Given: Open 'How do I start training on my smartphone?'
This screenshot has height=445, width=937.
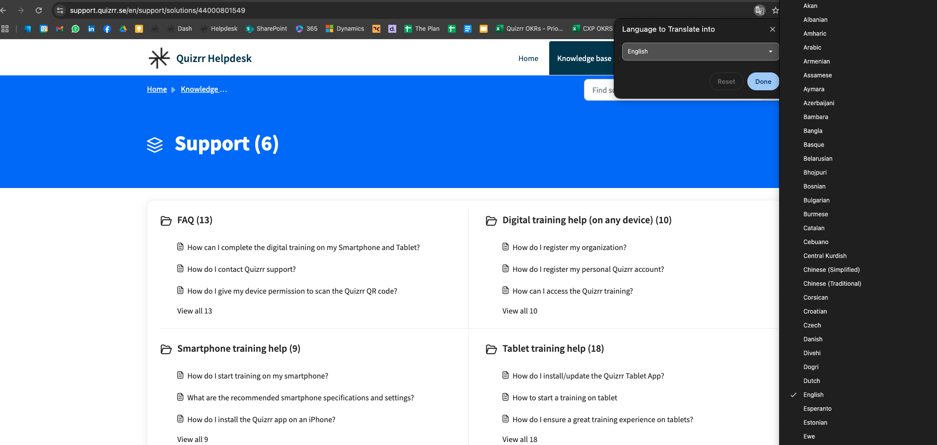Looking at the screenshot, I should coord(258,376).
